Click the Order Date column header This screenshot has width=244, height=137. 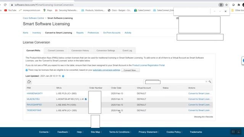116,88
